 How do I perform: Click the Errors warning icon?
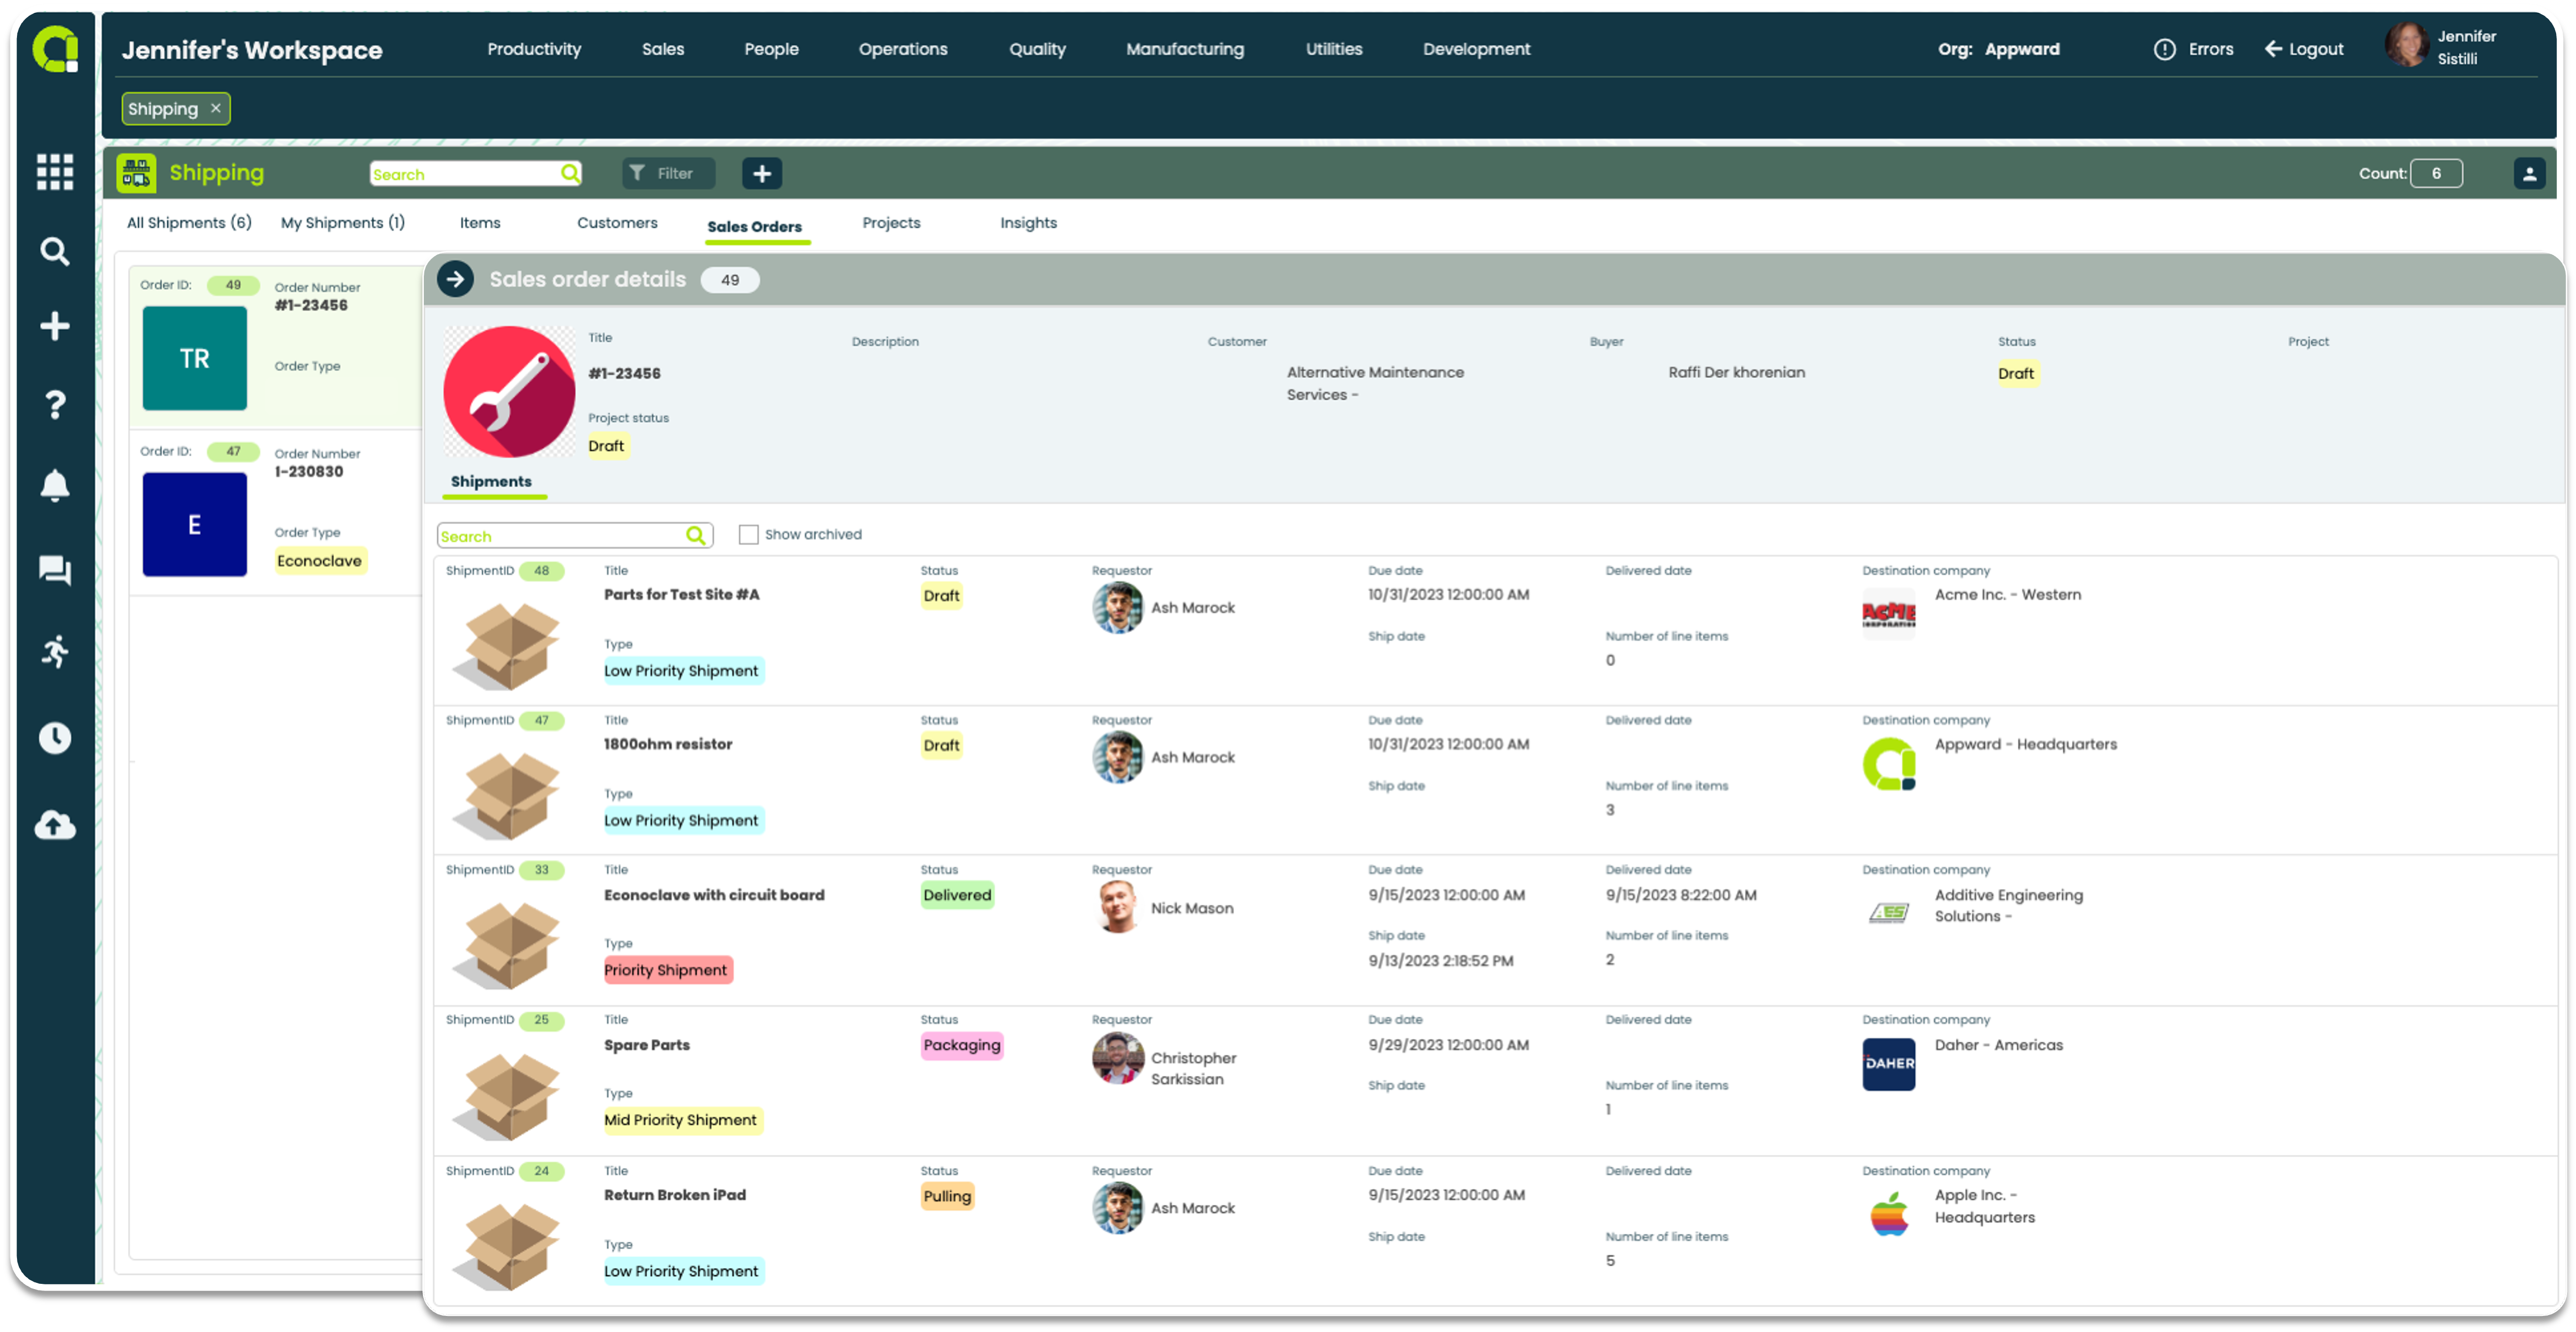(2164, 49)
